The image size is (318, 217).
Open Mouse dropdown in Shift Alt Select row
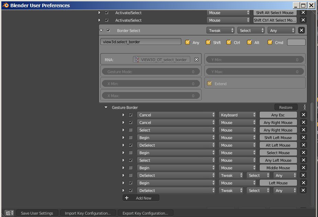coord(228,13)
